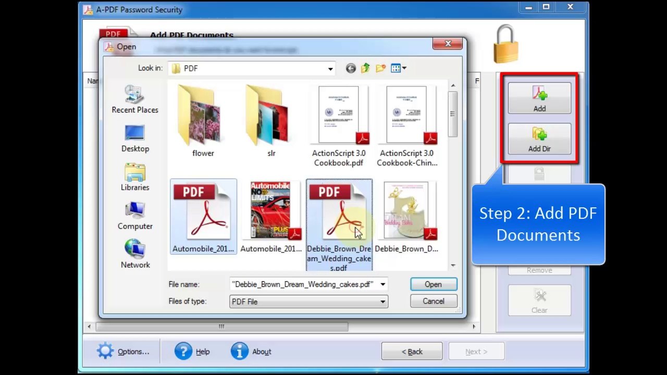667x375 pixels.
Task: Select ActionScript 3.0 Cookbook.pdf file
Action: (339, 126)
